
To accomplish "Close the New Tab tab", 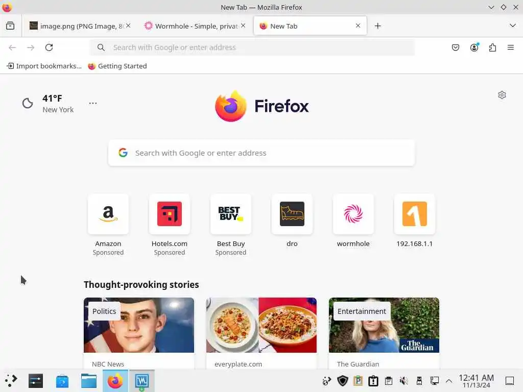I will click(358, 26).
